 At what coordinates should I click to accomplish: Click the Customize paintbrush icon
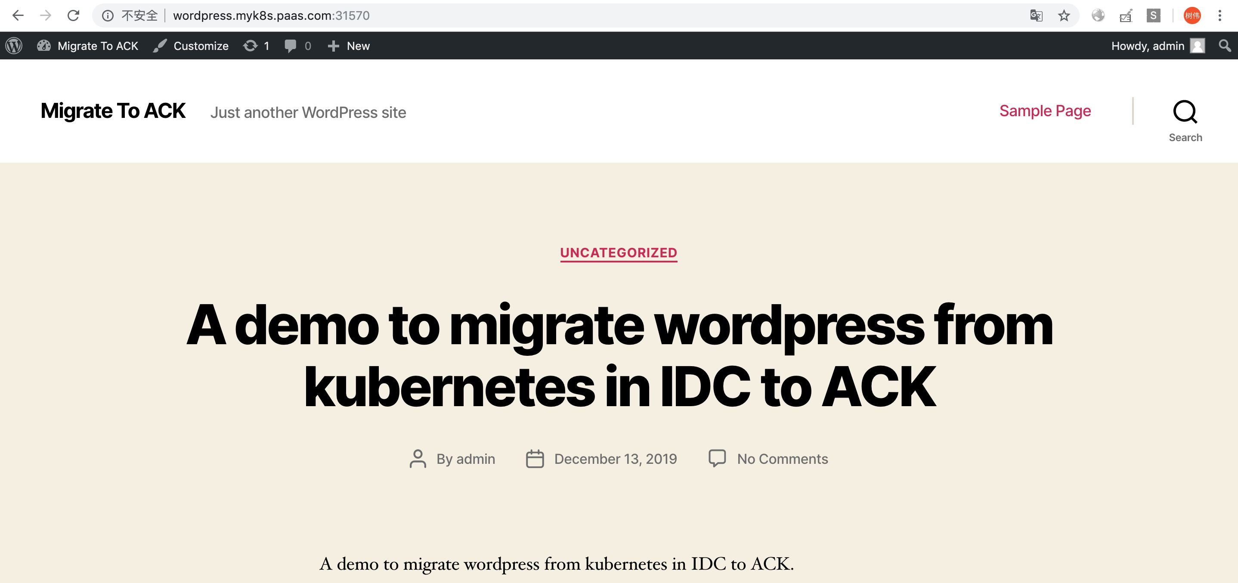click(x=160, y=46)
